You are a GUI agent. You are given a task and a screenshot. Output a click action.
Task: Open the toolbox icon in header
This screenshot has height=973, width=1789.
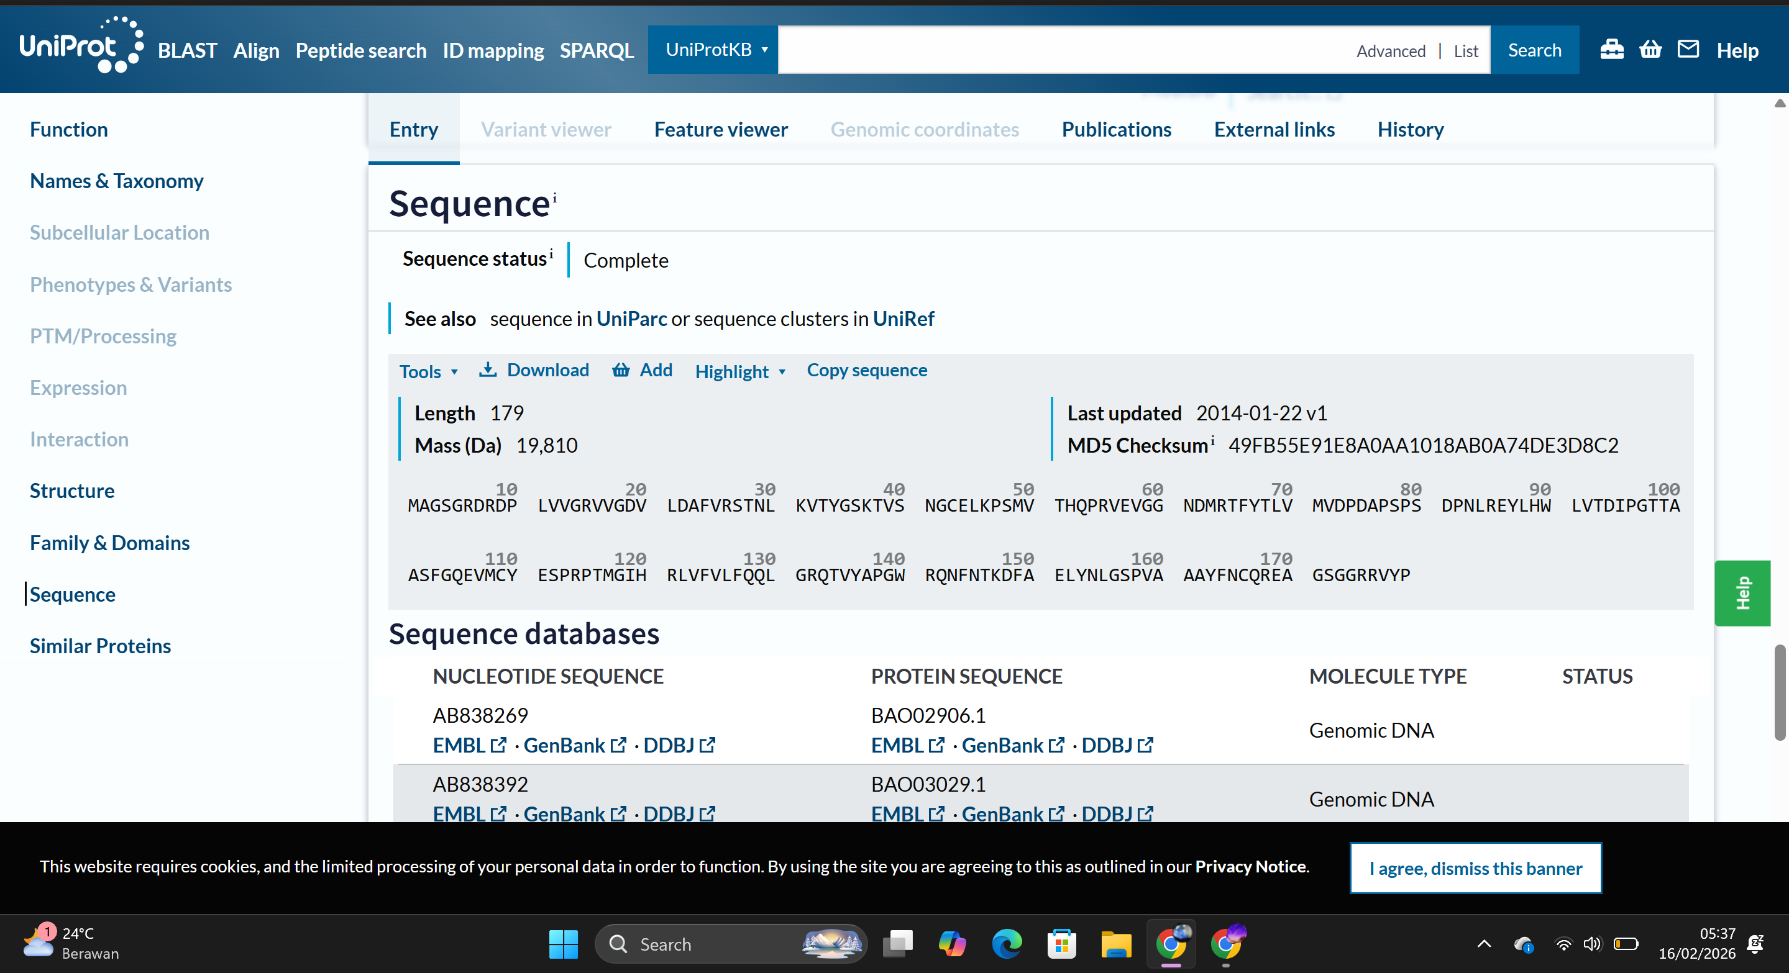tap(1611, 50)
